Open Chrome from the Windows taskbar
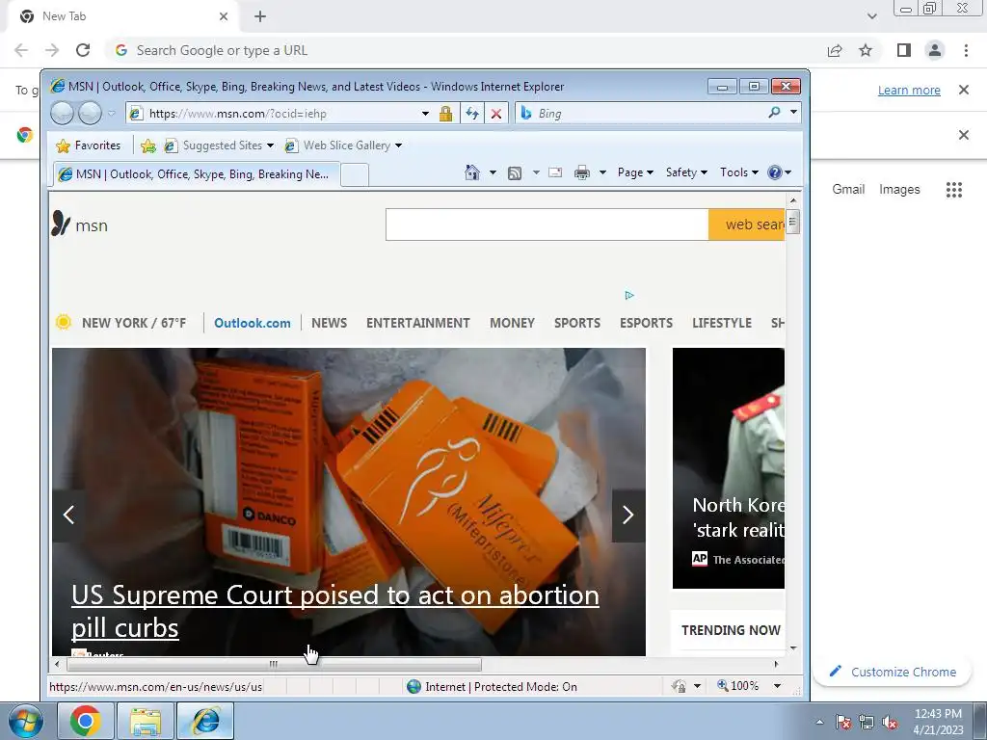 86,721
